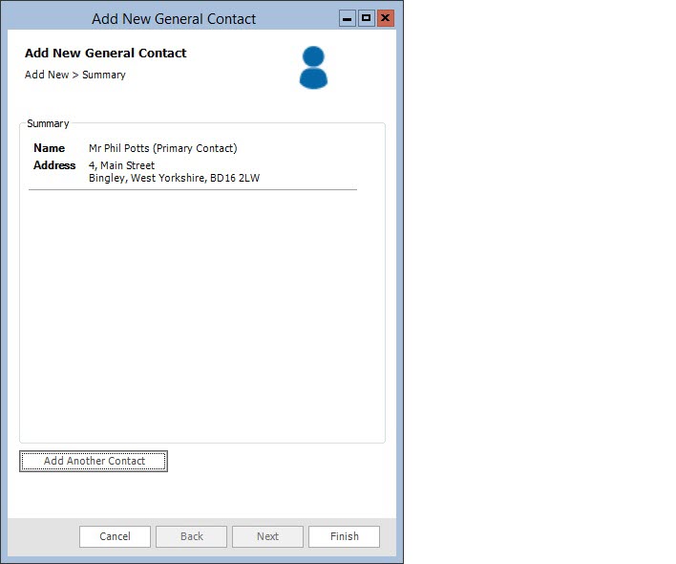Click the Finish button
676x564 pixels.
344,536
